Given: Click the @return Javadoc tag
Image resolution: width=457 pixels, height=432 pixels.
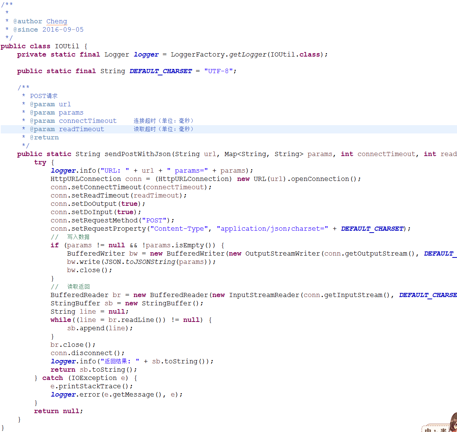Looking at the screenshot, I should (x=44, y=138).
